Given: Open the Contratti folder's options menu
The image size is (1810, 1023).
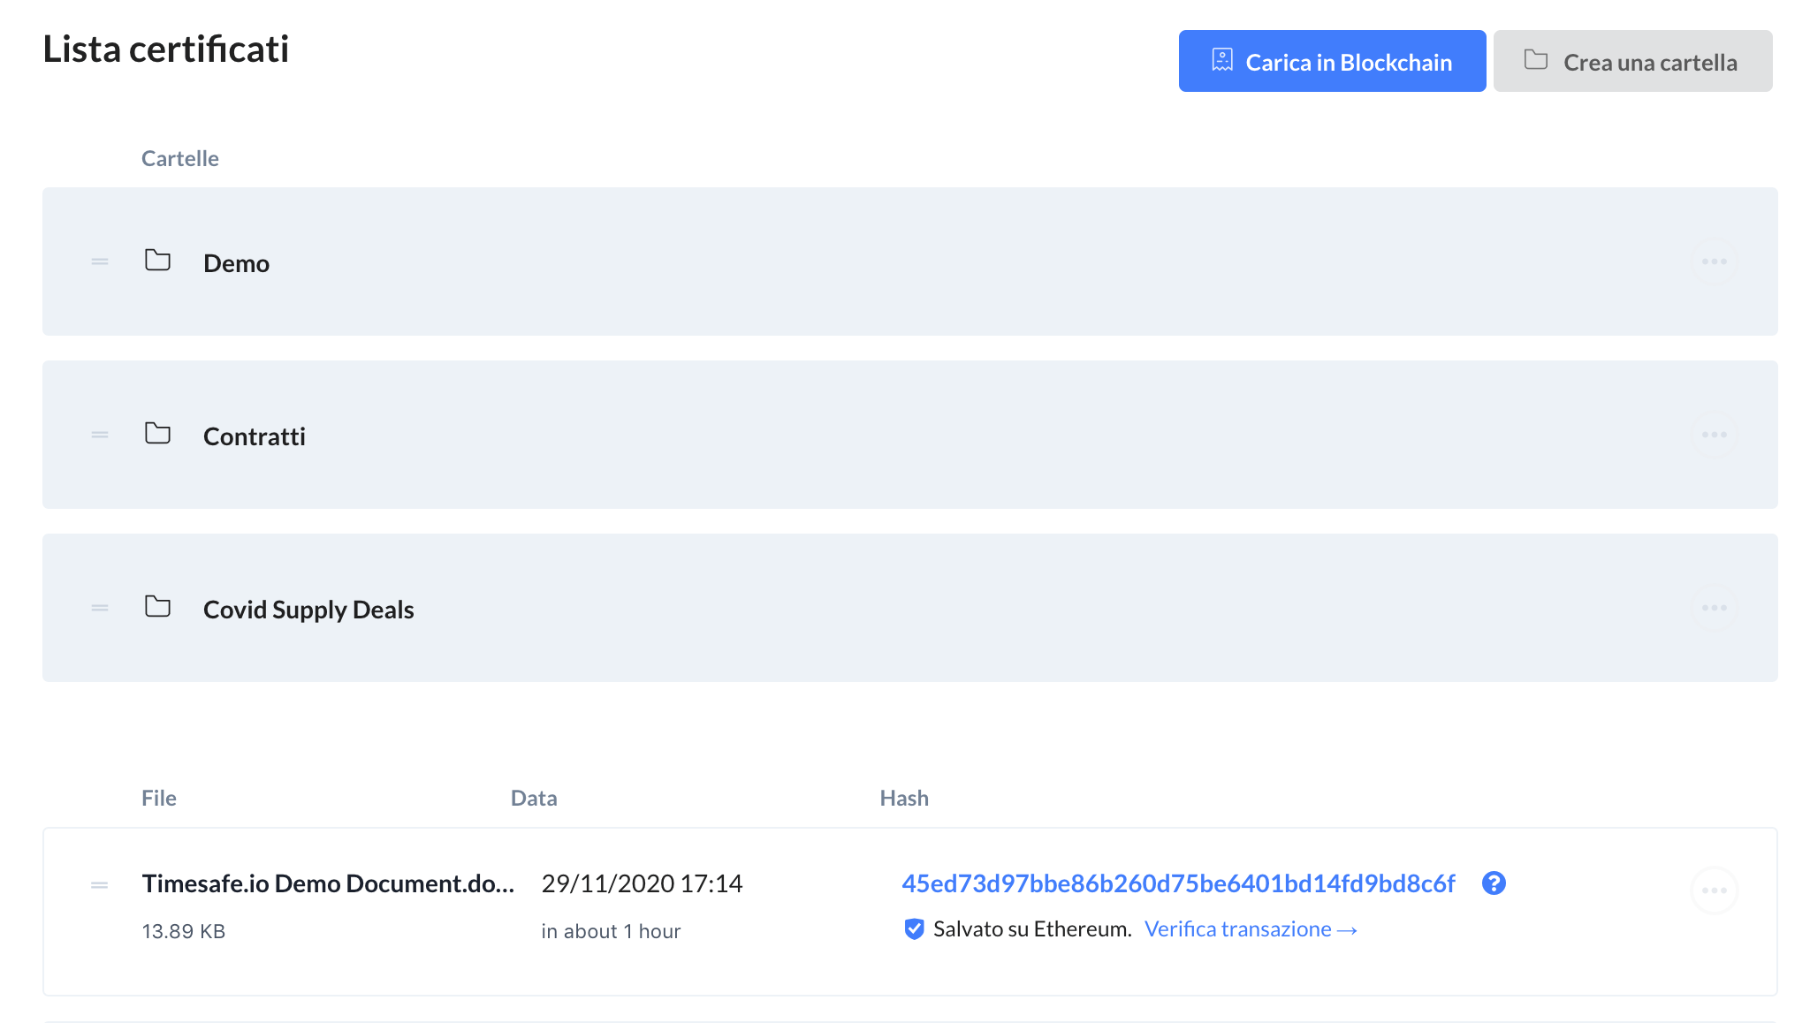Looking at the screenshot, I should pos(1714,435).
